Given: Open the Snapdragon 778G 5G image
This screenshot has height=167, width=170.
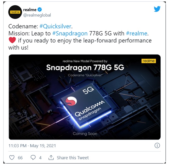Looking at the screenshot, I should (84, 97).
